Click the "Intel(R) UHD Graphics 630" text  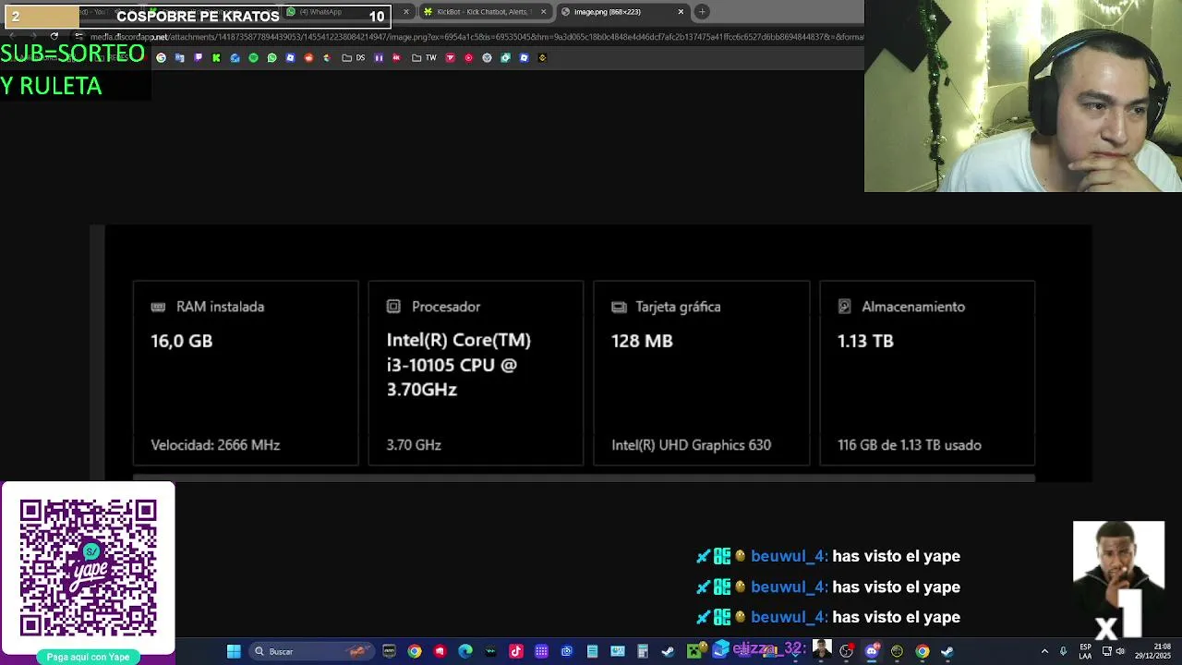click(691, 445)
